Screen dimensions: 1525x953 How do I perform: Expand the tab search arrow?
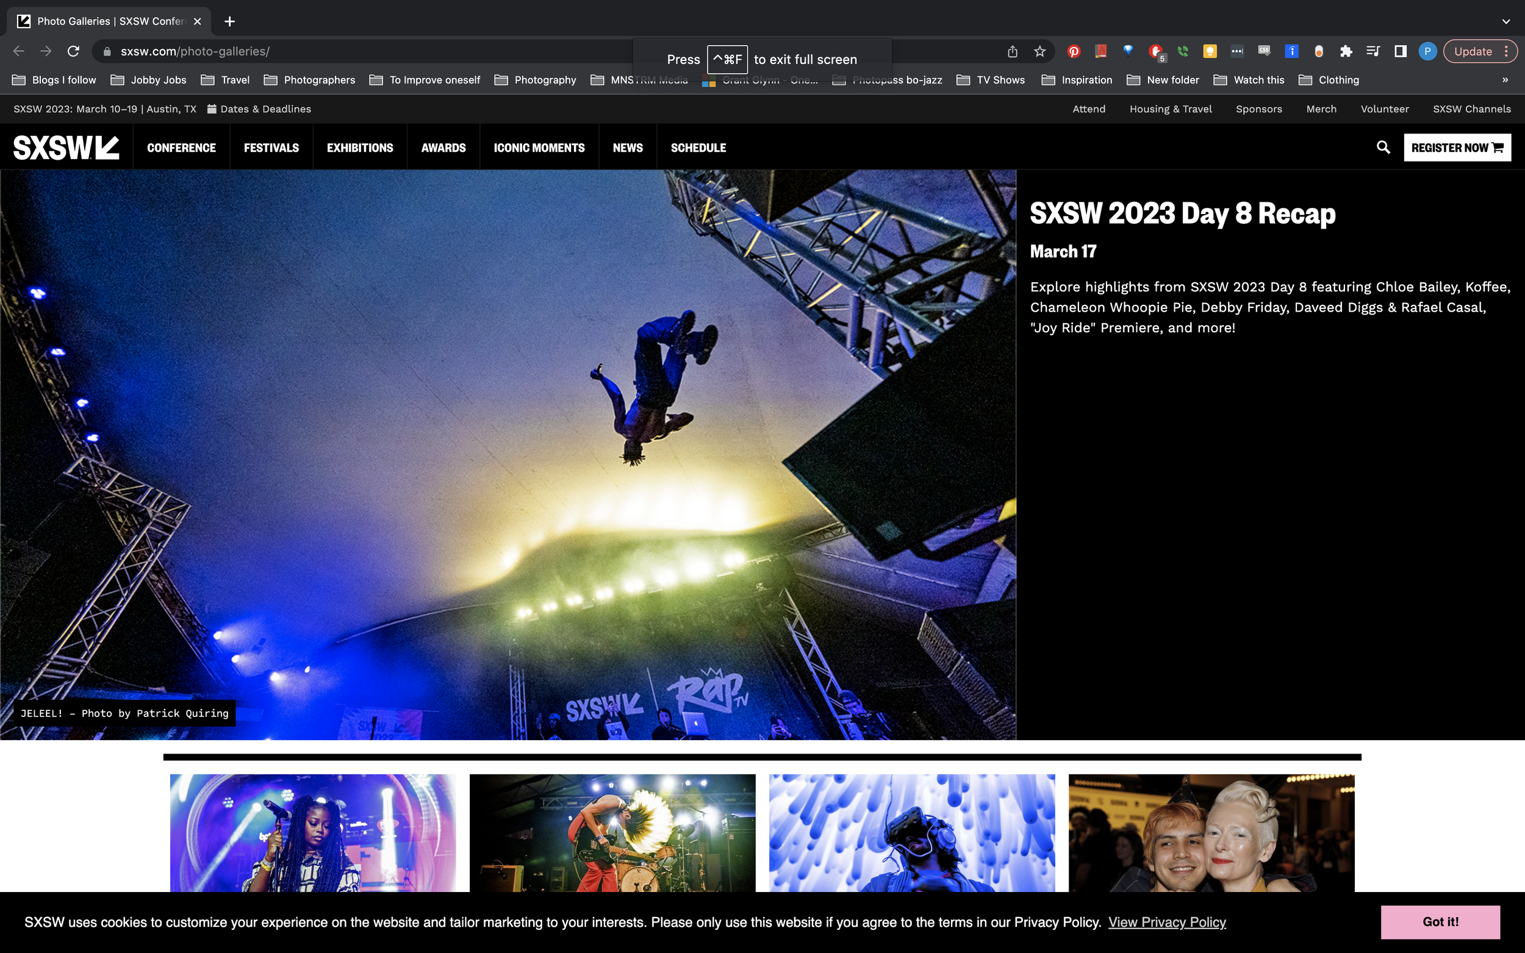(x=1506, y=21)
